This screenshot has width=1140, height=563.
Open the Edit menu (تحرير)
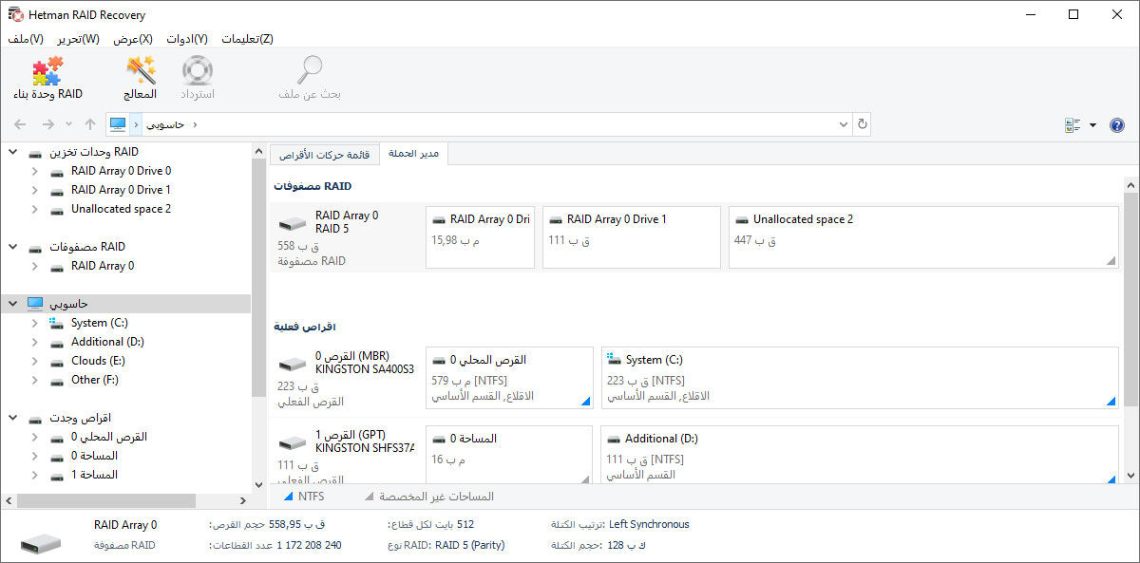pyautogui.click(x=78, y=39)
